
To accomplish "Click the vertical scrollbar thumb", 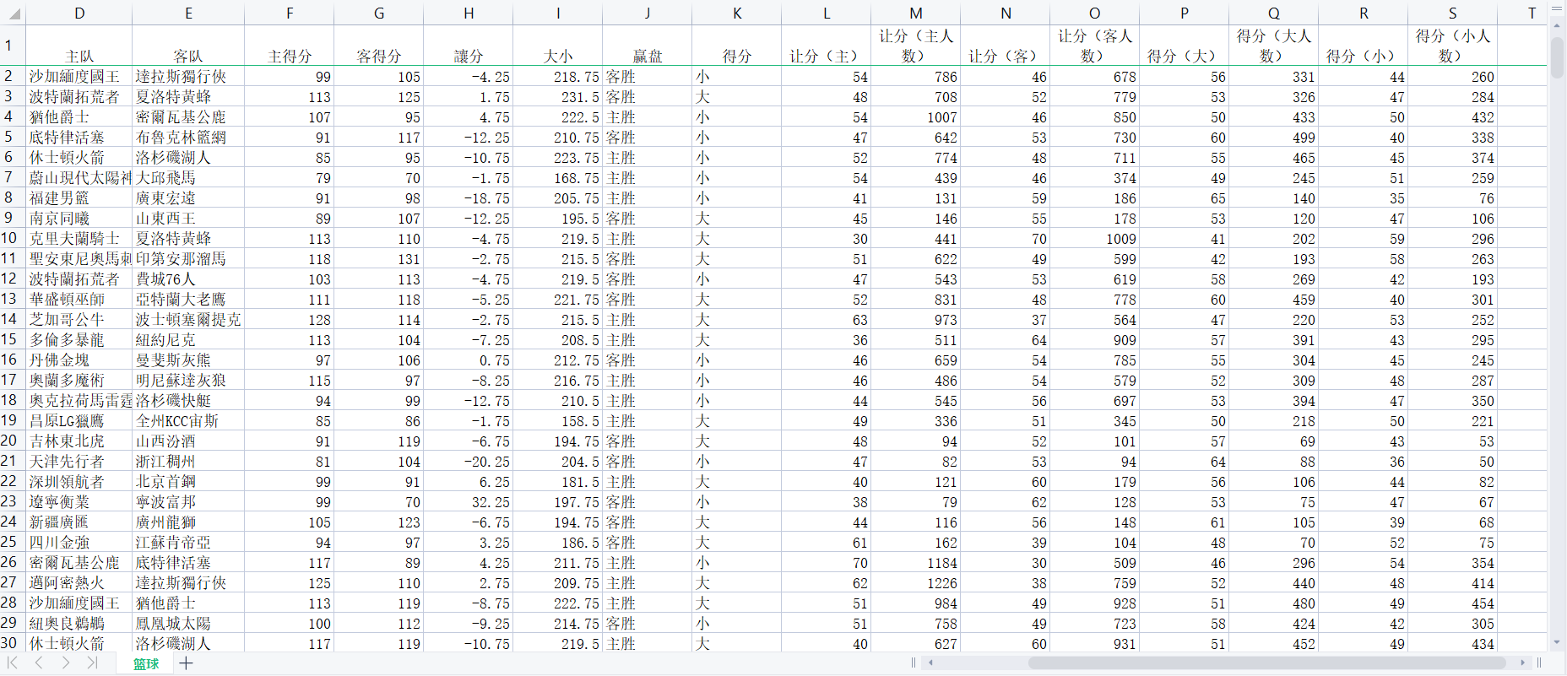I will (x=1557, y=57).
